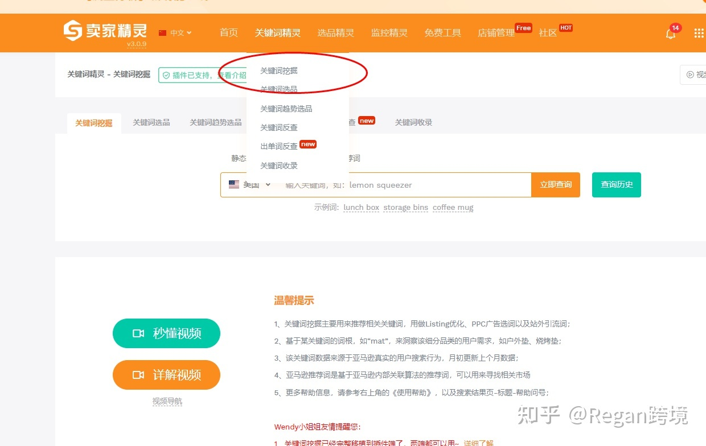Click the lunch box example link
The image size is (706, 446).
361,208
